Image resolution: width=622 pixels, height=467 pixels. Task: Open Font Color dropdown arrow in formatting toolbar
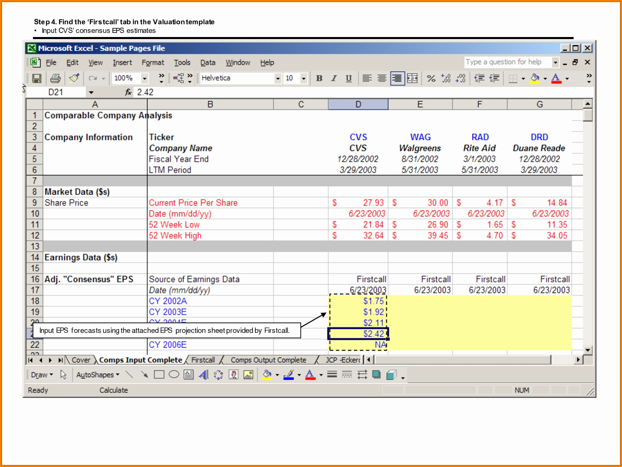tap(567, 79)
